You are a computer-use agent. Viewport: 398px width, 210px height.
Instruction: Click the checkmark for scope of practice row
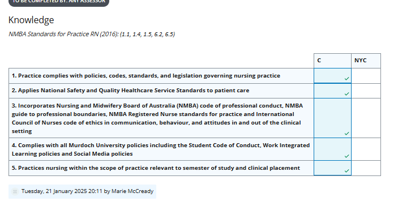(346, 171)
